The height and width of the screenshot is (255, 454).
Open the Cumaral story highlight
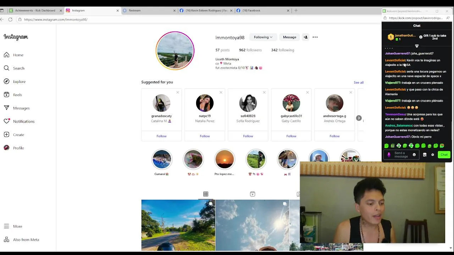click(162, 163)
